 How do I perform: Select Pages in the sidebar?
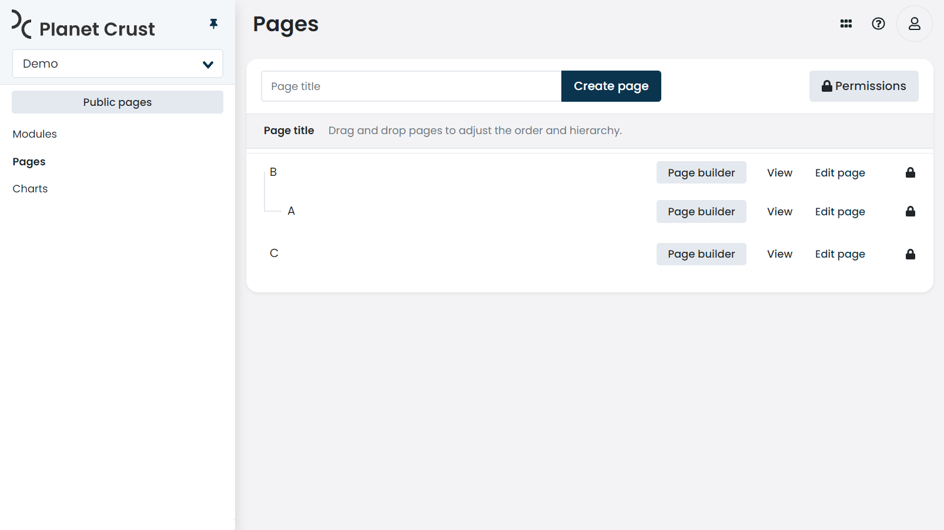29,161
